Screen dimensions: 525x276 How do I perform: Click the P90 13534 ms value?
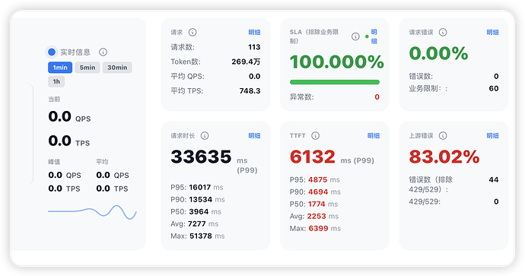201,199
